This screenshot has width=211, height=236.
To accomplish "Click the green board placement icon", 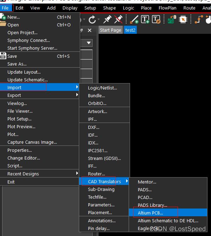I will pos(172,19).
